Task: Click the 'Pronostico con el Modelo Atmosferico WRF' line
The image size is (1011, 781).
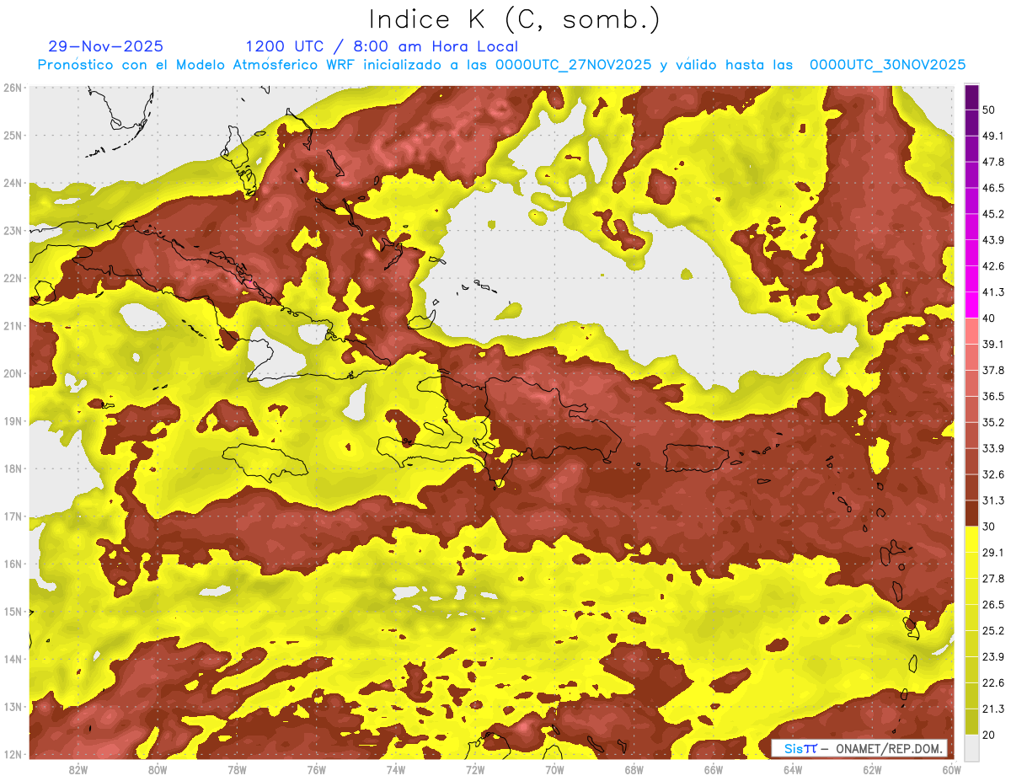Action: (x=501, y=65)
